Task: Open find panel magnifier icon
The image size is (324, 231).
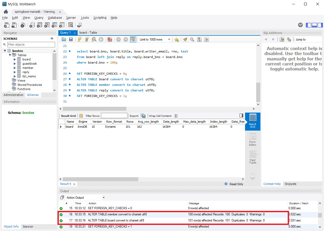Action: click(192, 39)
